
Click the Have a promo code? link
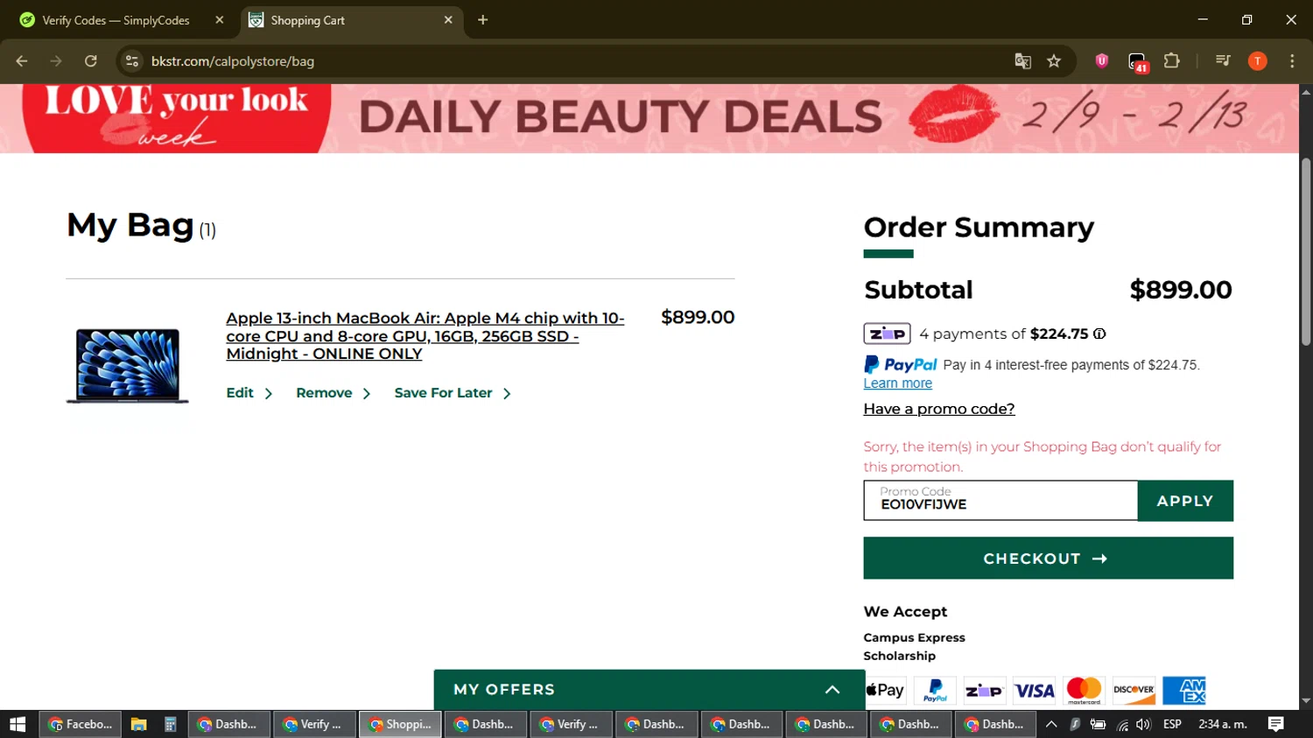939,409
